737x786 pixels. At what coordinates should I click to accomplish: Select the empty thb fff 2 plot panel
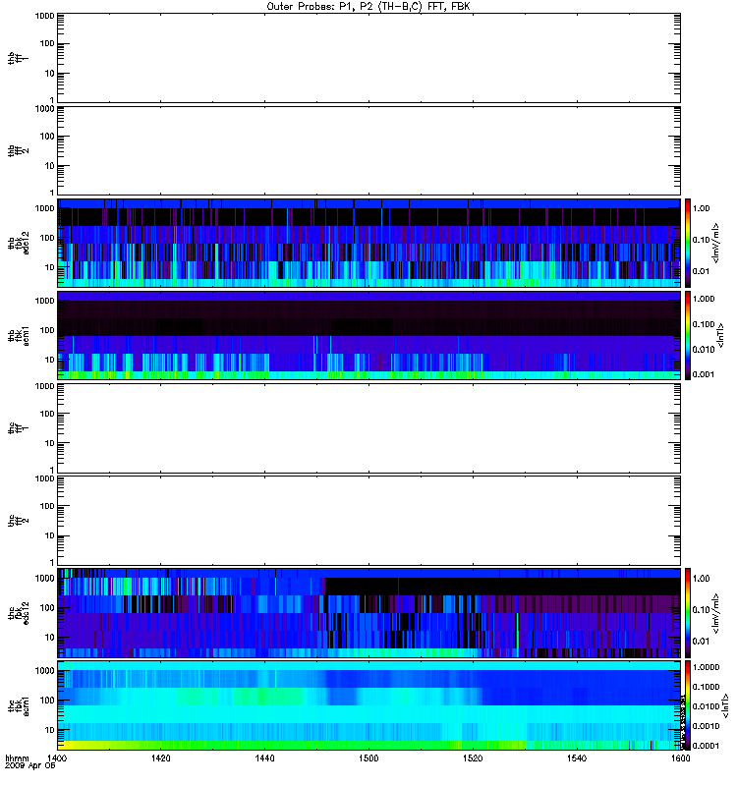[369, 150]
